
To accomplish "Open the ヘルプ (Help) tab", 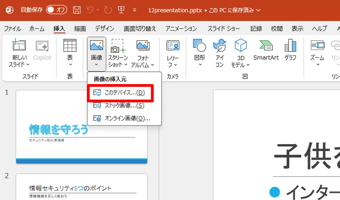I will pyautogui.click(x=319, y=28).
